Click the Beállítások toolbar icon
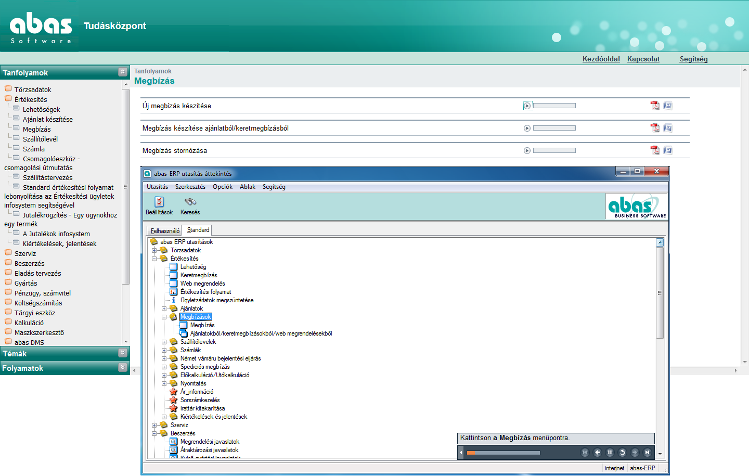Image resolution: width=749 pixels, height=476 pixels. click(159, 202)
